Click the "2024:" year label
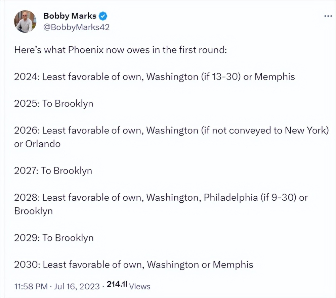The height and width of the screenshot is (298, 336). pyautogui.click(x=27, y=77)
